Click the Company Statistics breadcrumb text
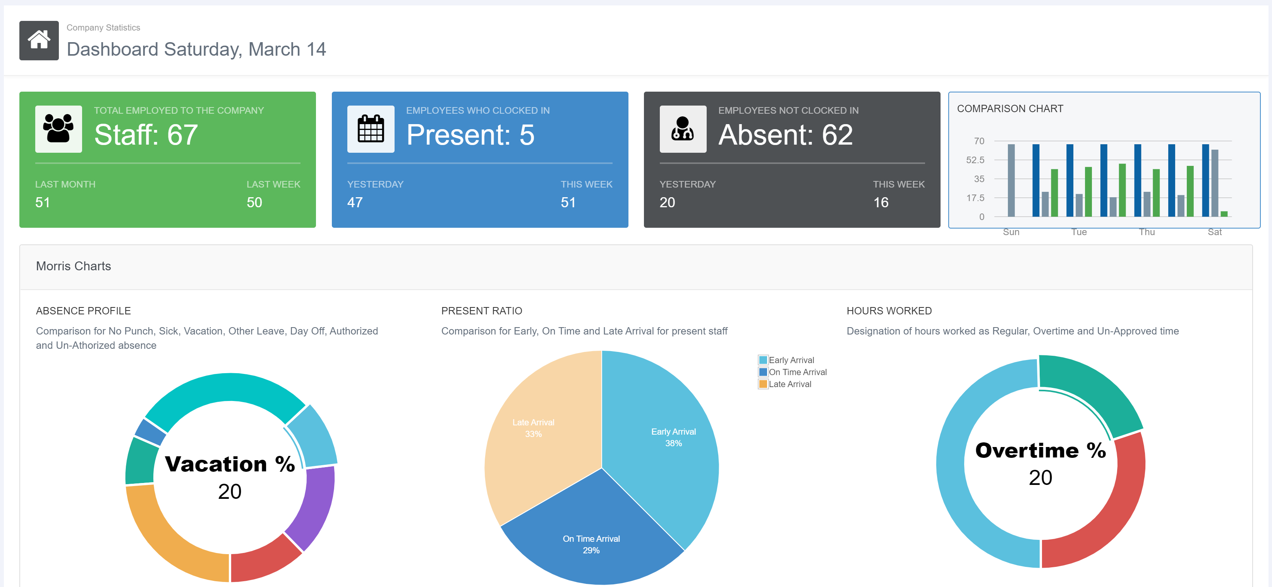Viewport: 1272px width, 587px height. point(103,27)
